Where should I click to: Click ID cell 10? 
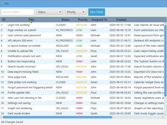(x=2, y=72)
